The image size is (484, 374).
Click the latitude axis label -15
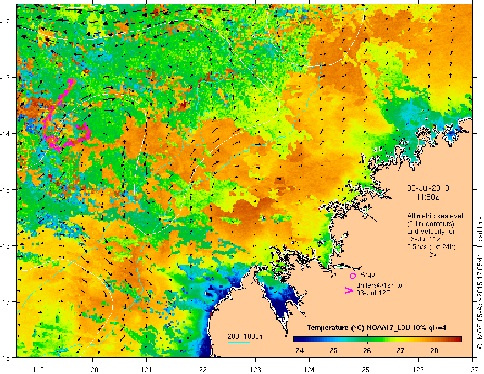pos(6,189)
